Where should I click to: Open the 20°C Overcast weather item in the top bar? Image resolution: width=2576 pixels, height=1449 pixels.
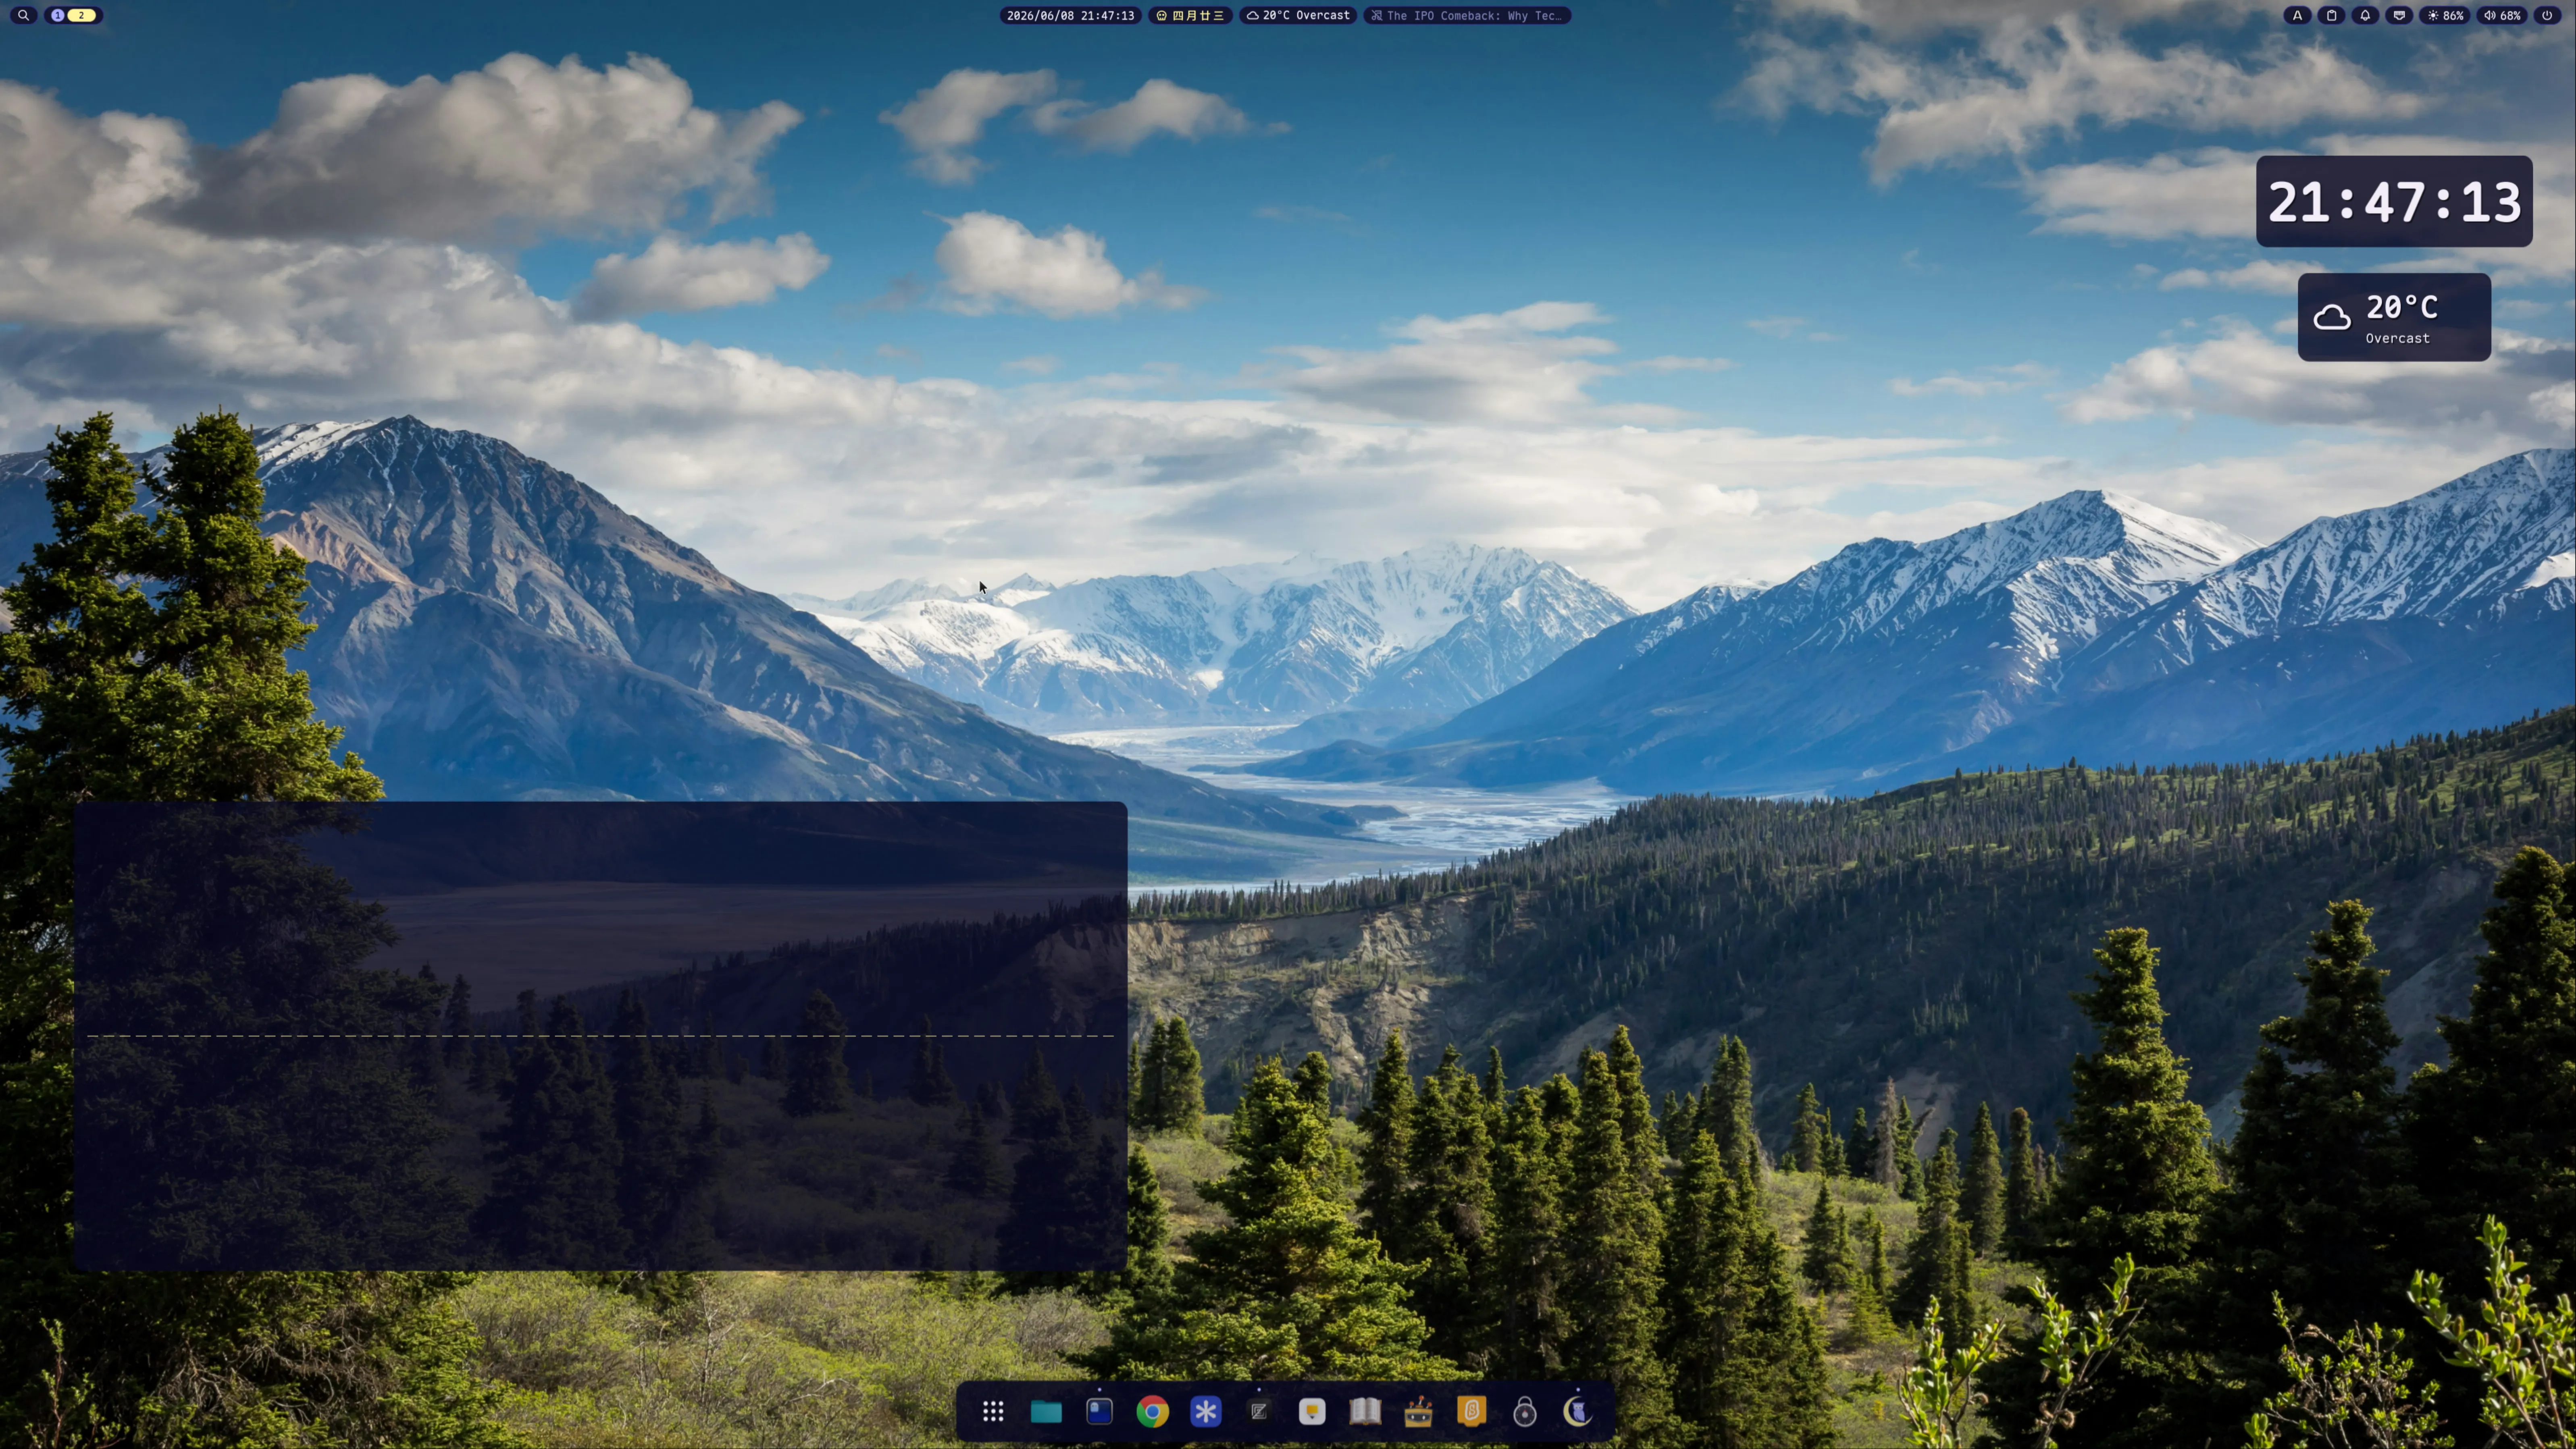point(1298,15)
